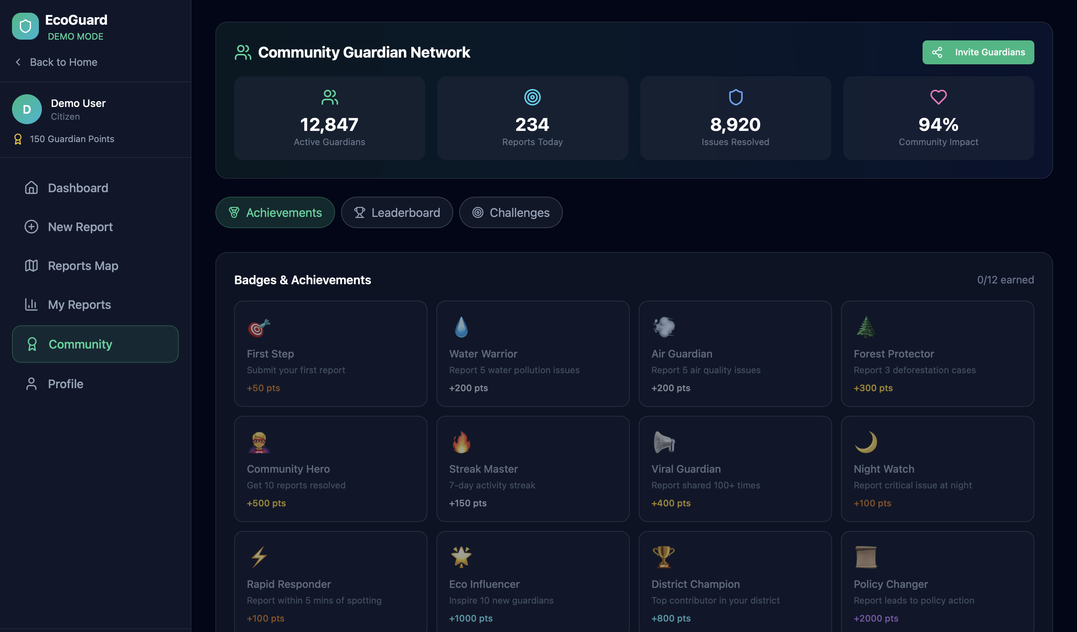Screen dimensions: 1077x632
Task: Select the Achievements tab
Action: pyautogui.click(x=275, y=213)
